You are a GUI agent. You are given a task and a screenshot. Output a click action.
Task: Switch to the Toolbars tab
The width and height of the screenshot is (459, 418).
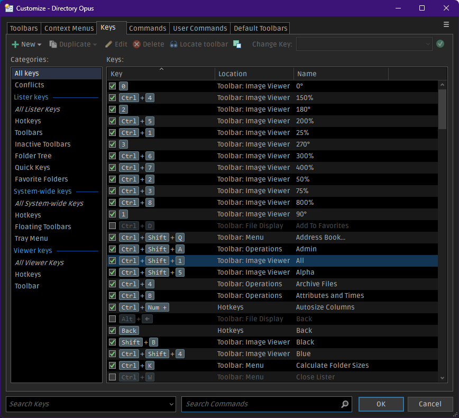coord(24,29)
